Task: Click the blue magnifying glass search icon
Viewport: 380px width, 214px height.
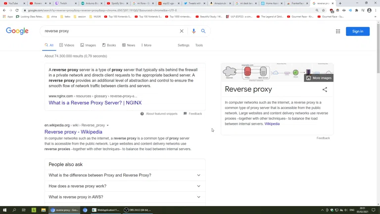Action: point(203,31)
